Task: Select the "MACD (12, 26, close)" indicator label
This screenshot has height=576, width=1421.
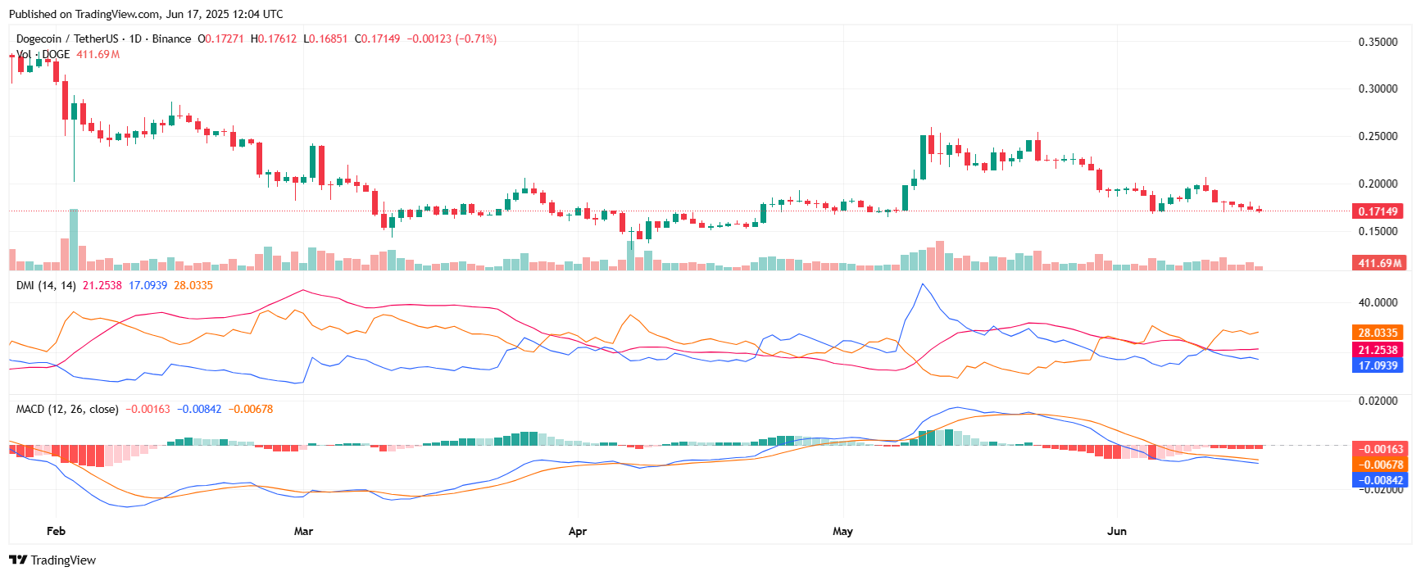Action: coord(67,409)
